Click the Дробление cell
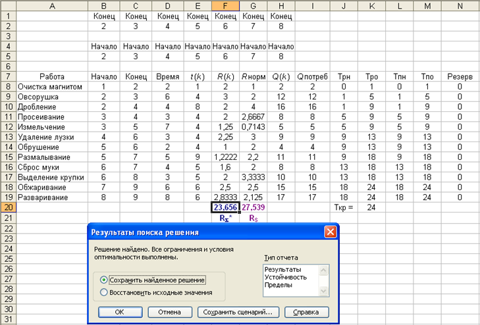The image size is (480, 325). [52, 107]
